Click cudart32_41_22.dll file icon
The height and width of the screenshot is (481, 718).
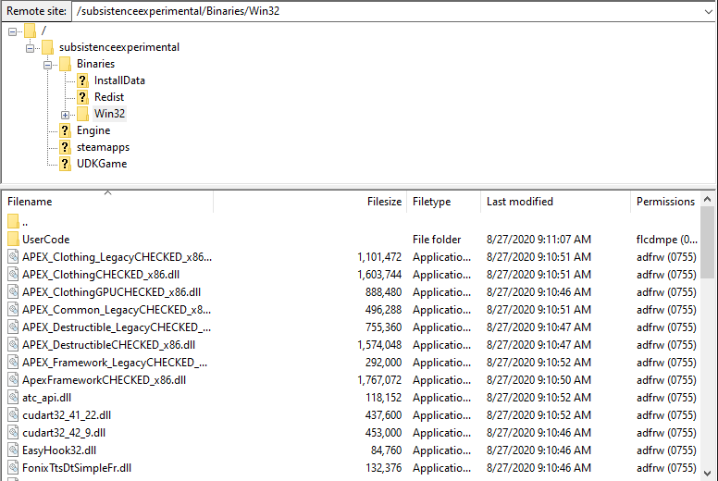pyautogui.click(x=13, y=415)
